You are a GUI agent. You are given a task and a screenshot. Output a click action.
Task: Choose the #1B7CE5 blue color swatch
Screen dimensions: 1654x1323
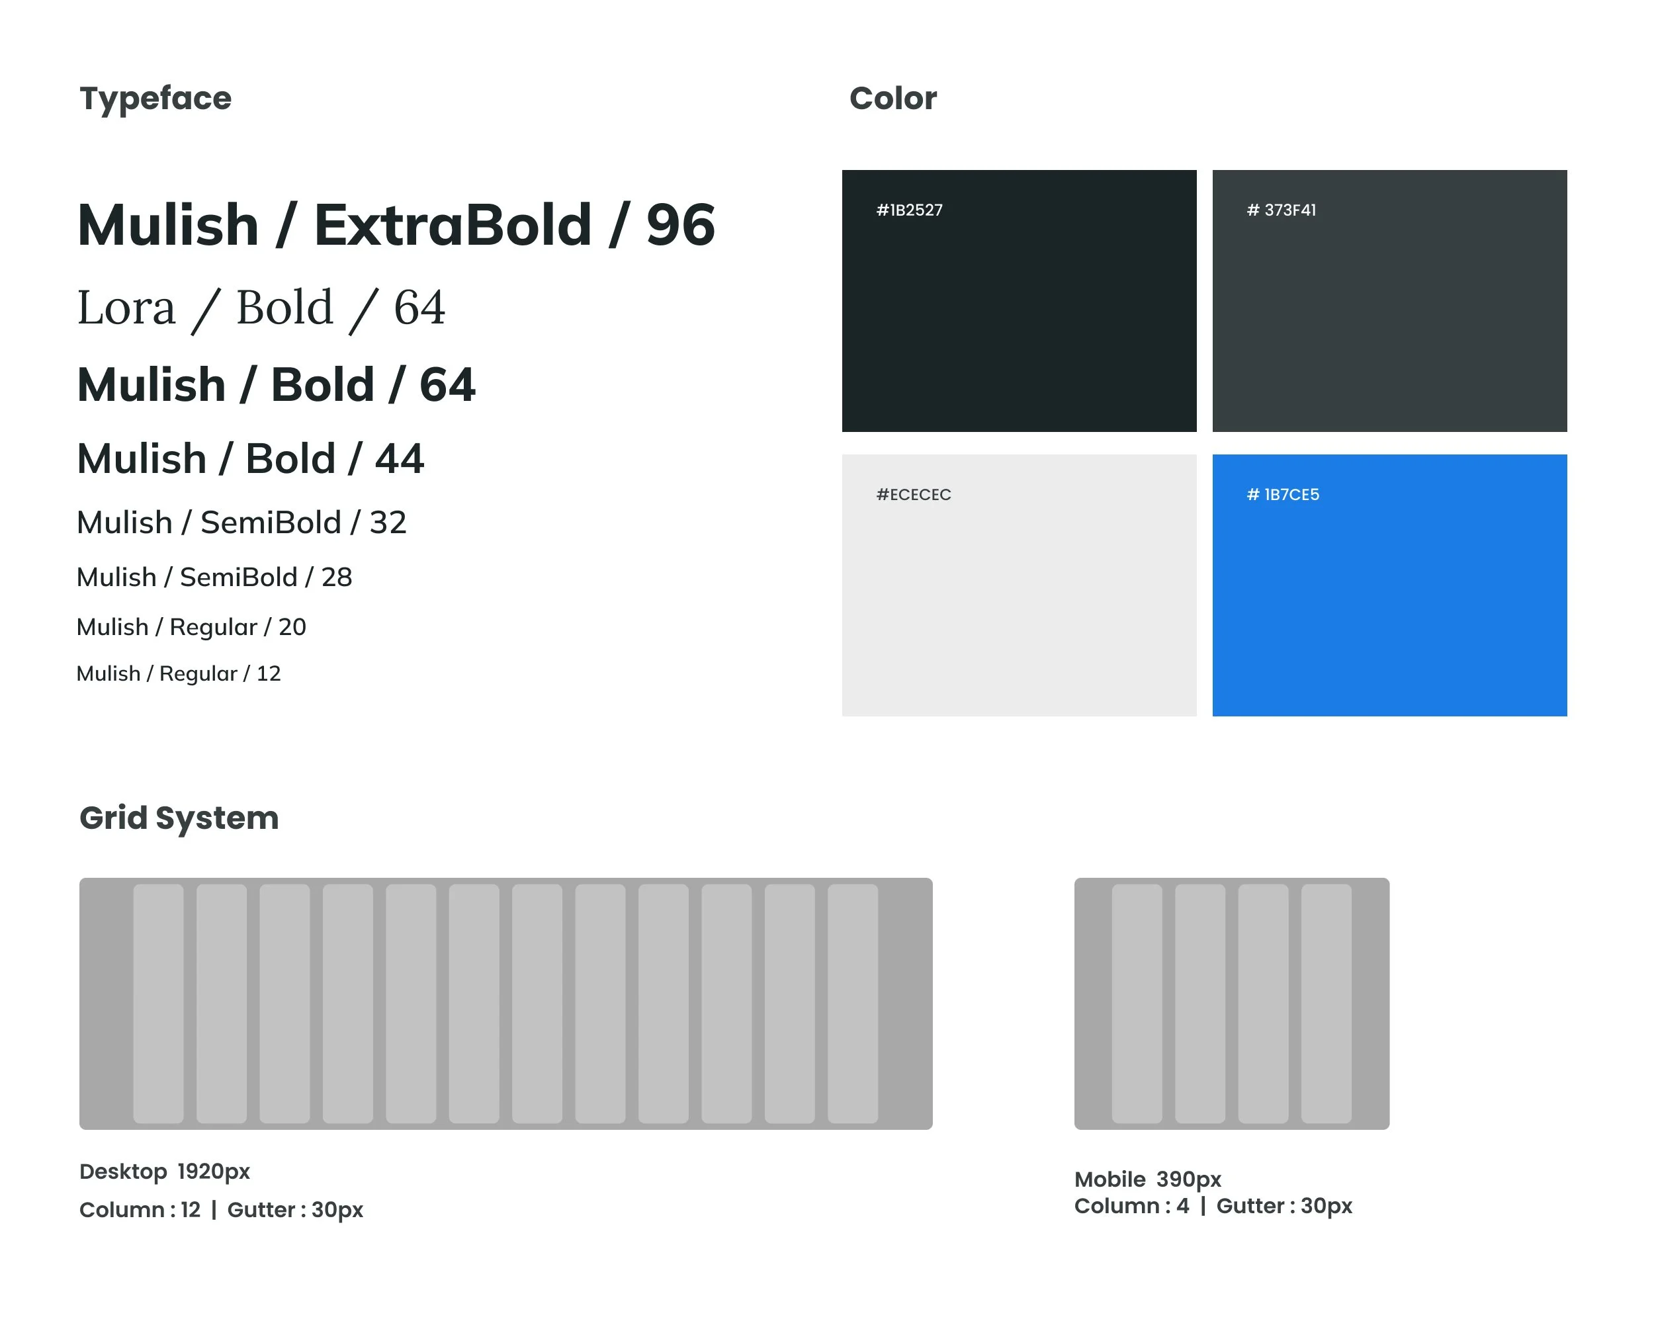tap(1389, 585)
